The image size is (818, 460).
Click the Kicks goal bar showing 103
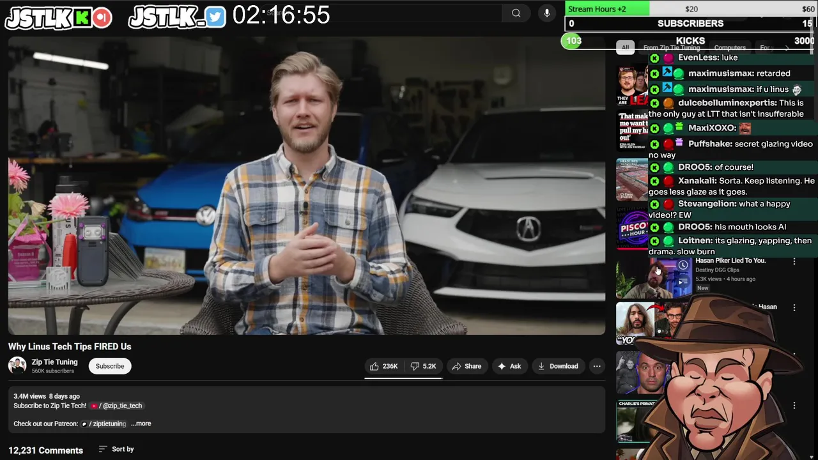690,41
